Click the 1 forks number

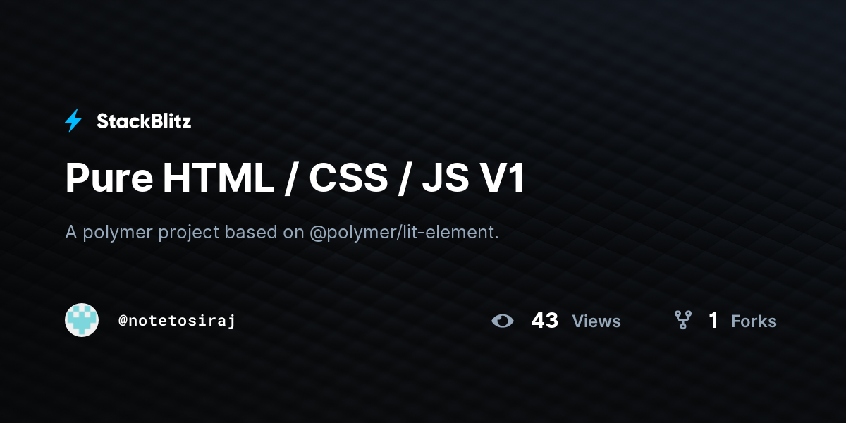[x=713, y=321]
